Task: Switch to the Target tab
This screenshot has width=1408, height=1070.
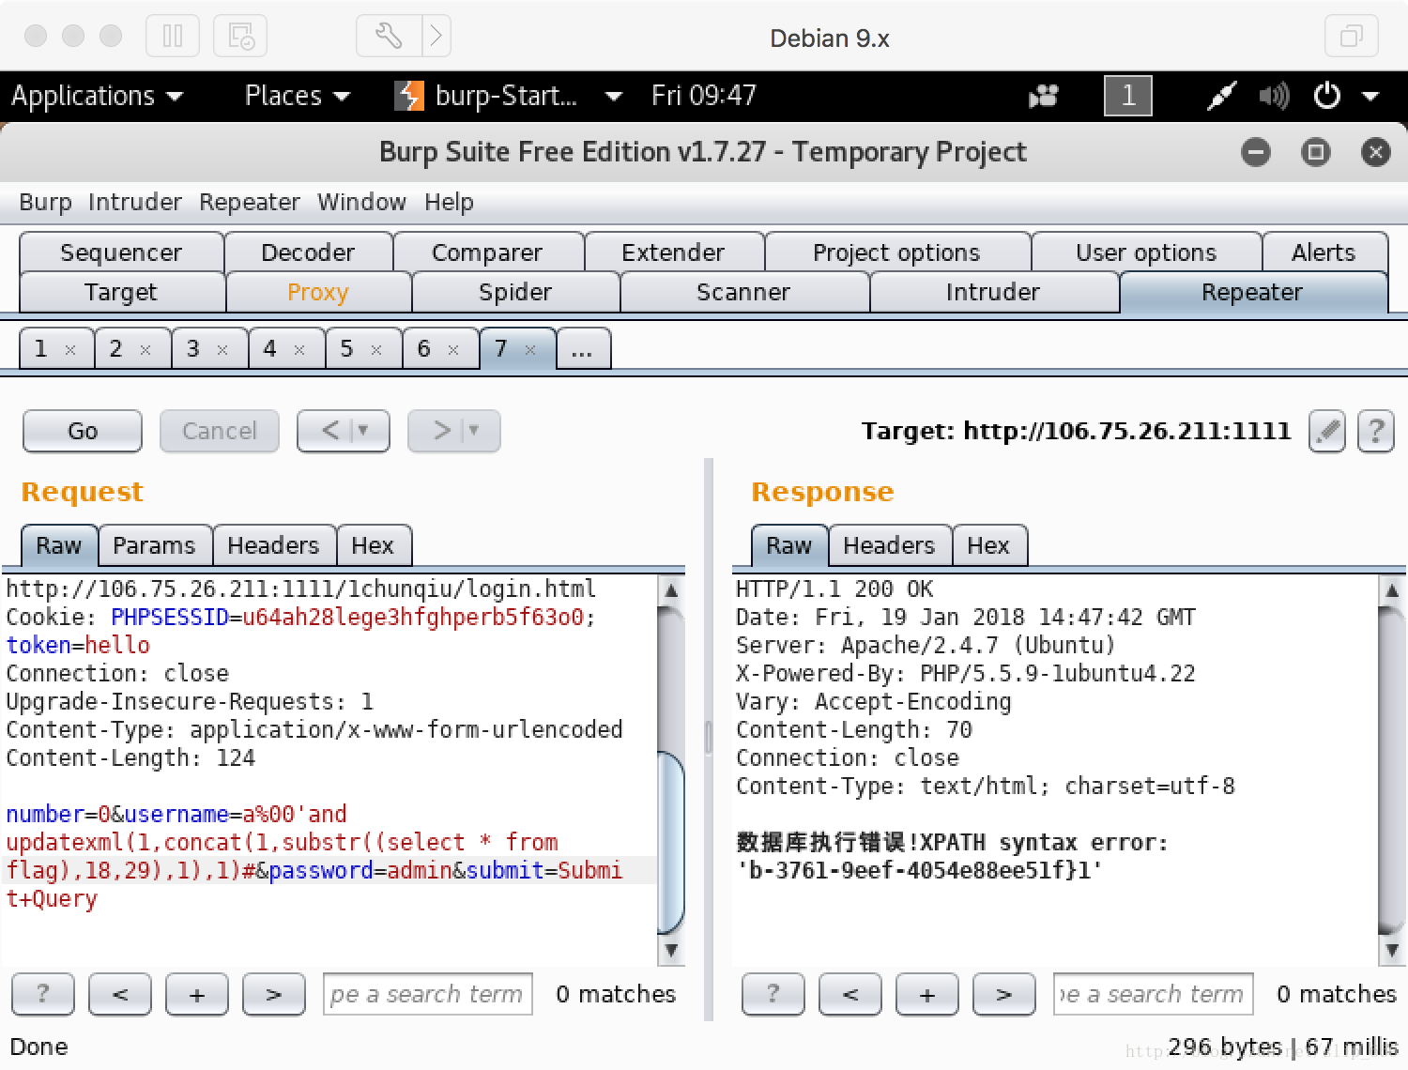Action: (x=121, y=292)
